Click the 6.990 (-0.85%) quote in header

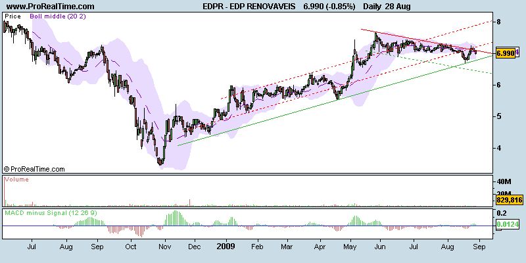329,7
